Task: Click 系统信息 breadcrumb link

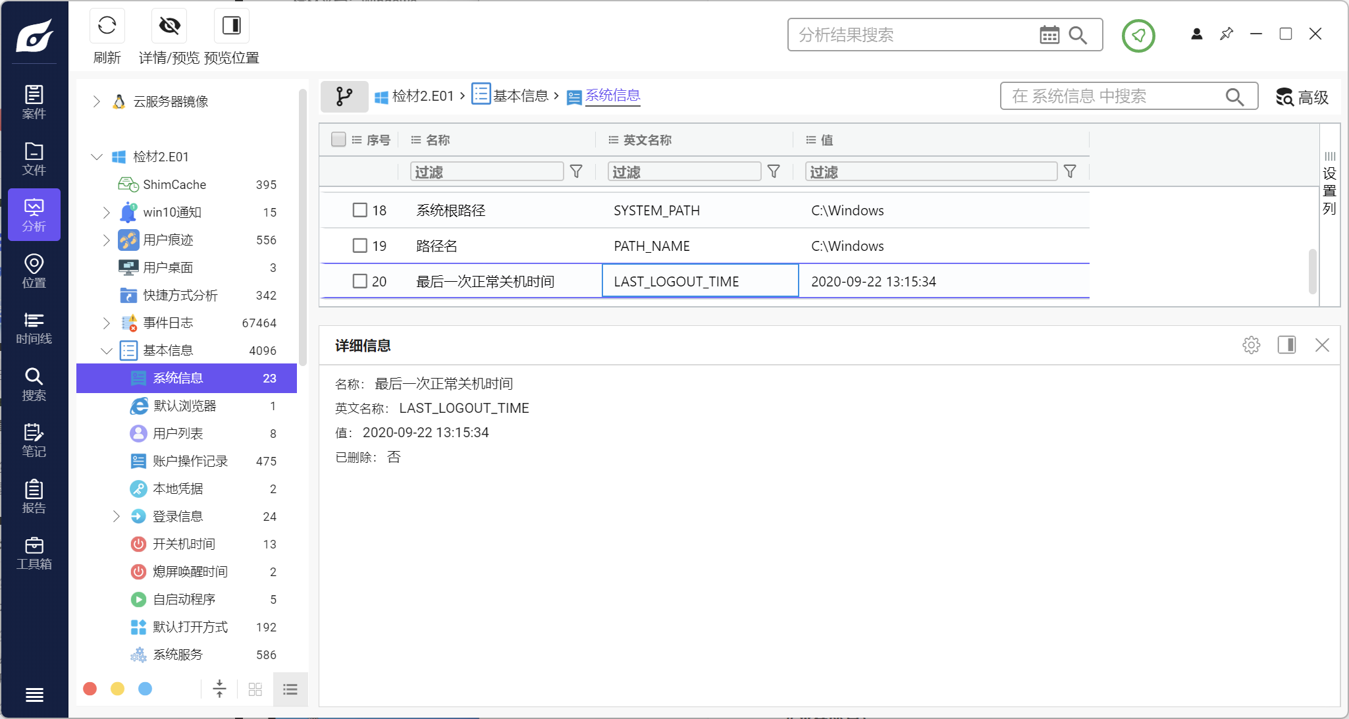Action: pos(612,95)
